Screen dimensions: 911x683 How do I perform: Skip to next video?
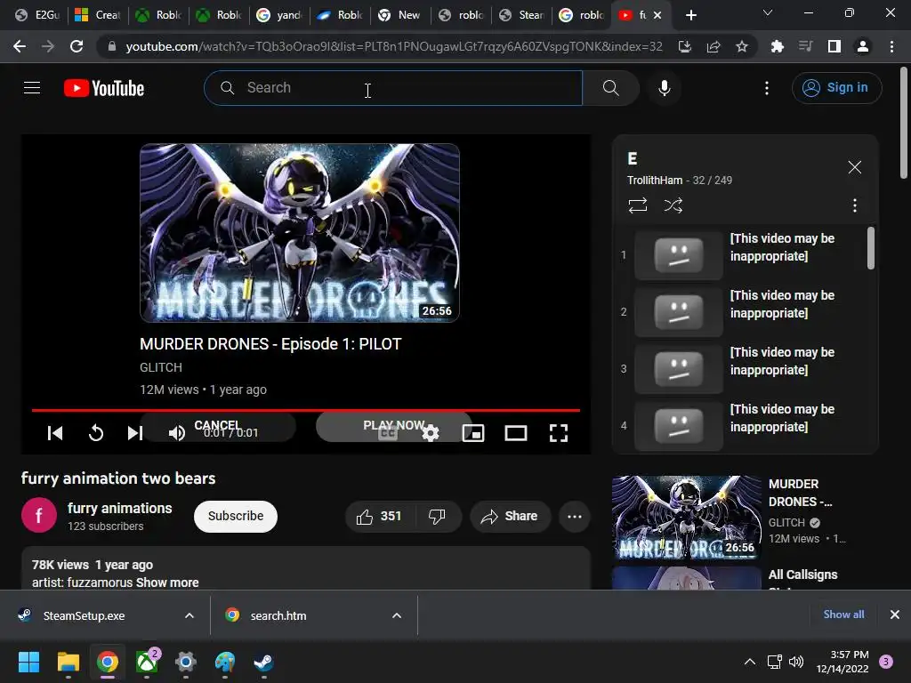(135, 433)
